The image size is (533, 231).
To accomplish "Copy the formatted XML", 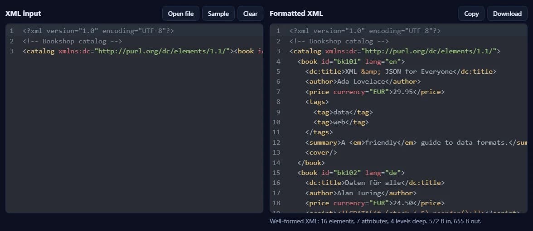I will pyautogui.click(x=471, y=14).
